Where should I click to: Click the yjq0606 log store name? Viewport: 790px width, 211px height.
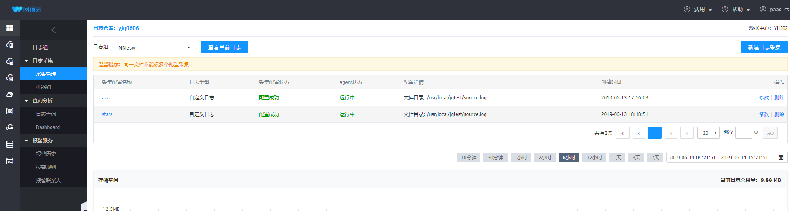(128, 28)
